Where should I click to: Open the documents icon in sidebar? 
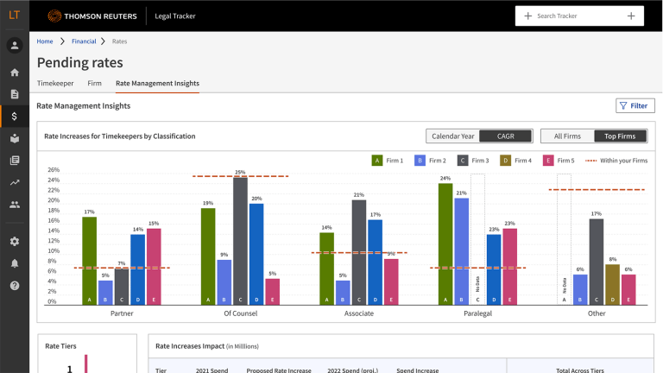(14, 94)
